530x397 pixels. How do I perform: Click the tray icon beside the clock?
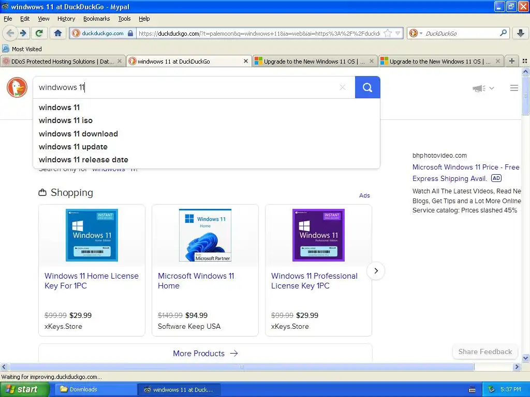click(x=492, y=389)
